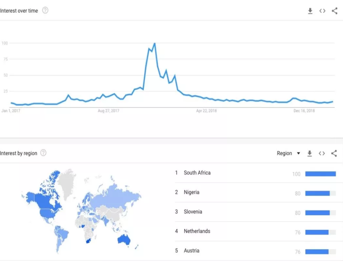343x264 pixels.
Task: Click South Africa's blue interest bar
Action: coord(321,174)
